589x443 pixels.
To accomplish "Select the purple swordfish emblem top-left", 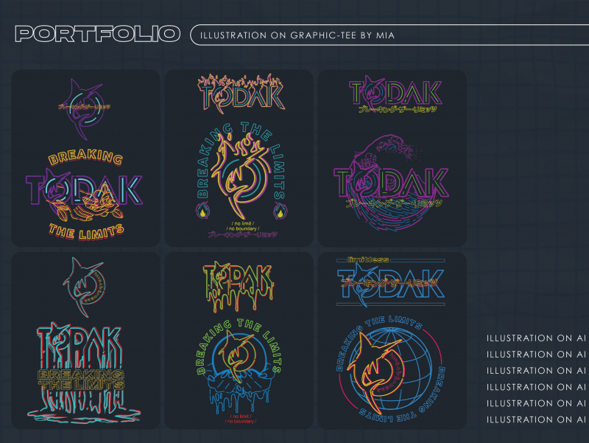I will 85,108.
